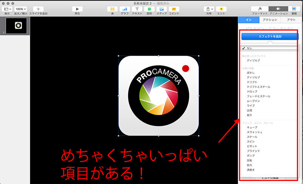Open the 共有 share dropdown
Image resolution: width=303 pixels, height=184 pixels.
[x=209, y=9]
